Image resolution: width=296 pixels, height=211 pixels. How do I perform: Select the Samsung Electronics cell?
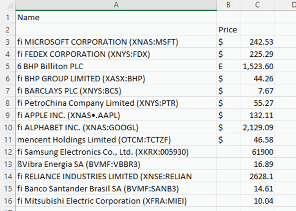point(116,151)
